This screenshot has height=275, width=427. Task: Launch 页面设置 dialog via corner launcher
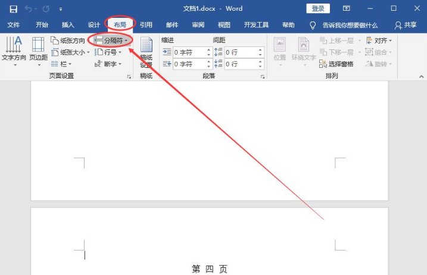pos(129,77)
